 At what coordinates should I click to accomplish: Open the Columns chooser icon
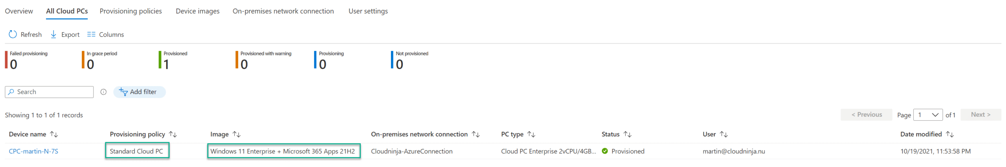coord(91,35)
